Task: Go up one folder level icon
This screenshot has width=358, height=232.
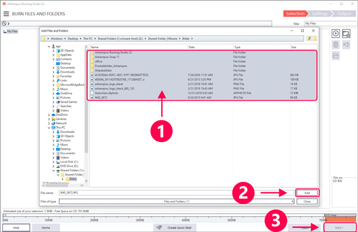Action: coord(309,39)
